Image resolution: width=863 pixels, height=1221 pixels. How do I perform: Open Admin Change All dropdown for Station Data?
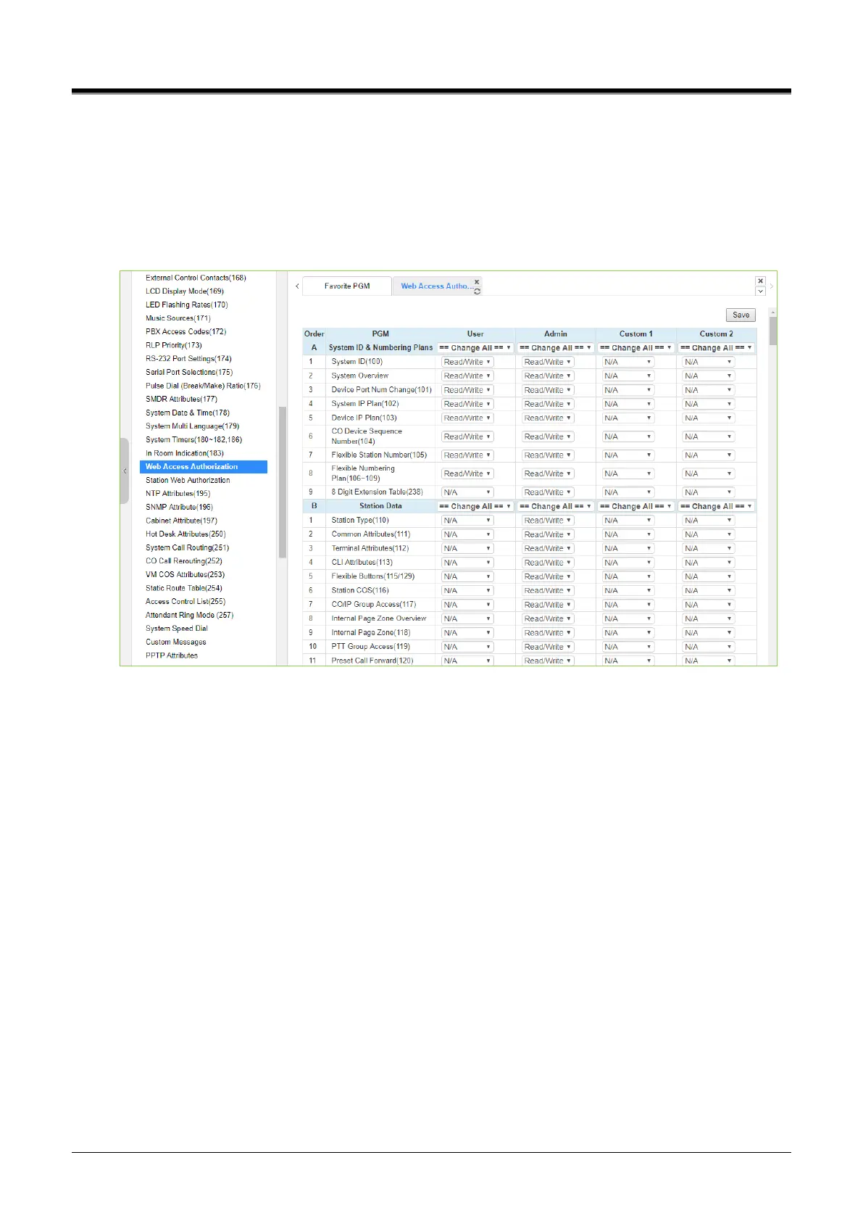click(x=556, y=507)
